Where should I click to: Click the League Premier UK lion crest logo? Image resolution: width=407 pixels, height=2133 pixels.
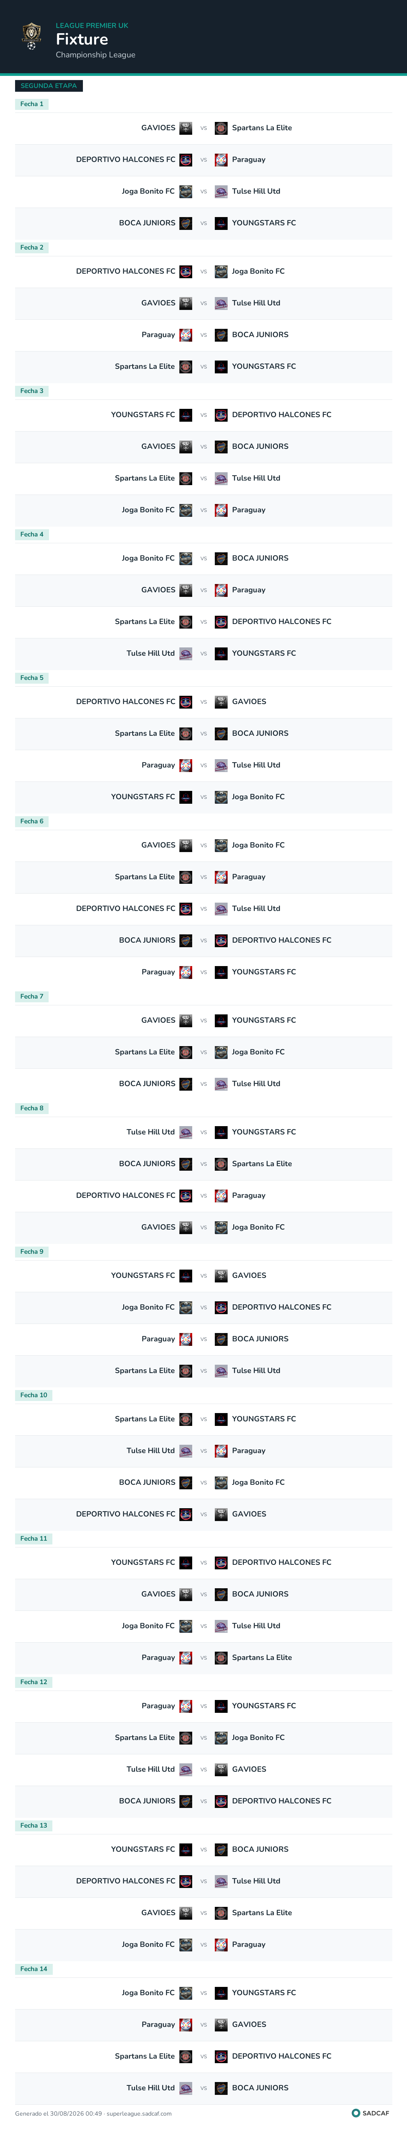click(x=31, y=37)
